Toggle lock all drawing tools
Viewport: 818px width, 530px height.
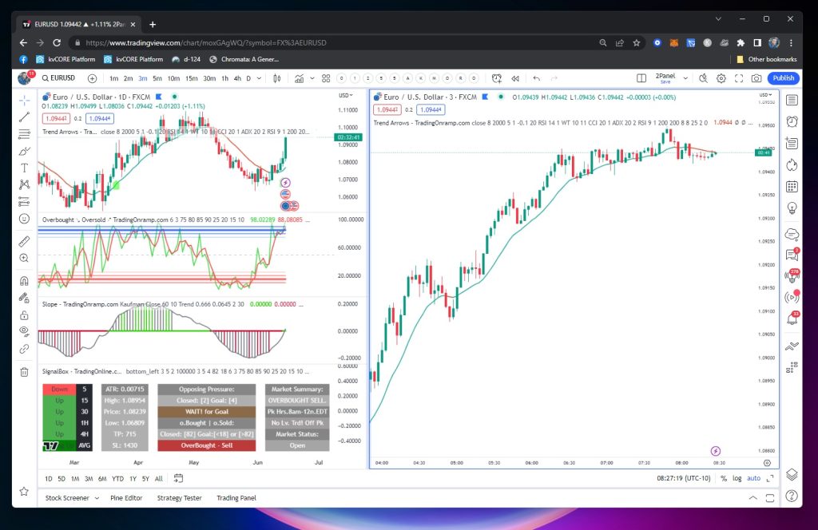(x=25, y=315)
